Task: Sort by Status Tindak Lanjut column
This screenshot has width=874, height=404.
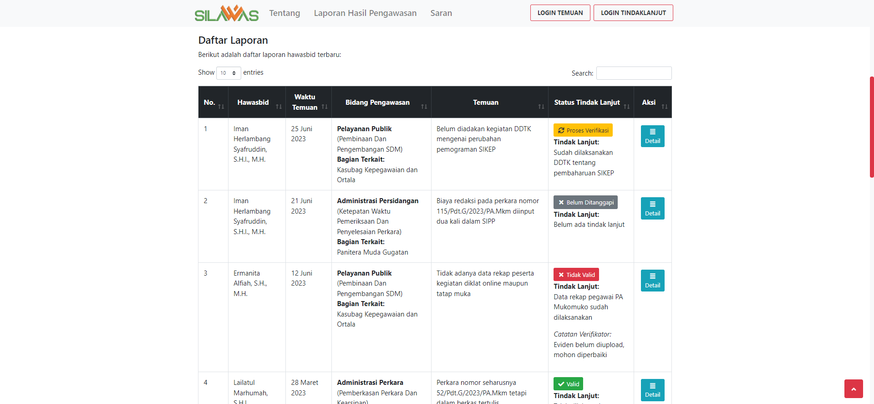Action: (590, 102)
